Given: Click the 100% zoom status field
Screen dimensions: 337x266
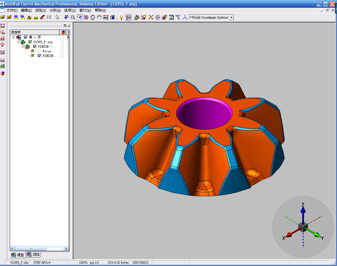Looking at the screenshot, I should pyautogui.click(x=83, y=263).
